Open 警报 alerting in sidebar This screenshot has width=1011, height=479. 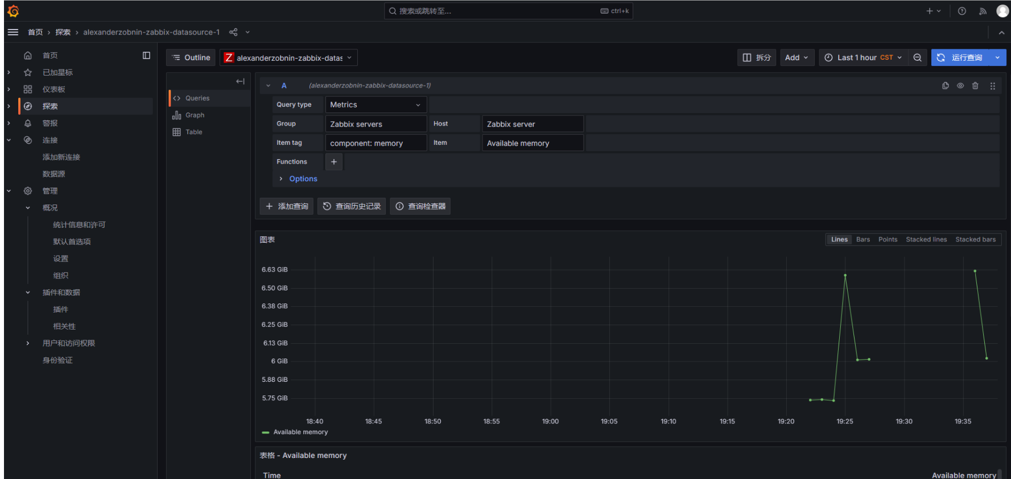(50, 123)
